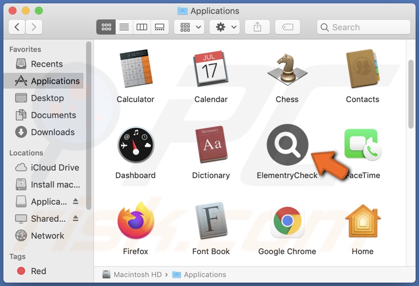The height and width of the screenshot is (286, 419).
Task: Click the Firefox app icon
Action: 136,220
